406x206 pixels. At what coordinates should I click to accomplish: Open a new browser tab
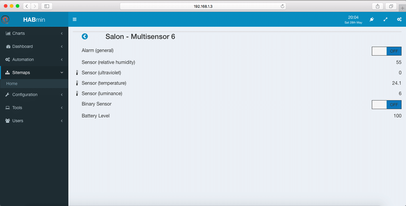click(402, 8)
